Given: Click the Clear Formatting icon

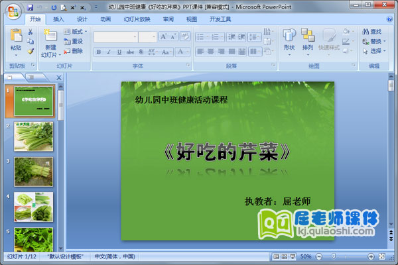Looking at the screenshot, I should (x=185, y=36).
